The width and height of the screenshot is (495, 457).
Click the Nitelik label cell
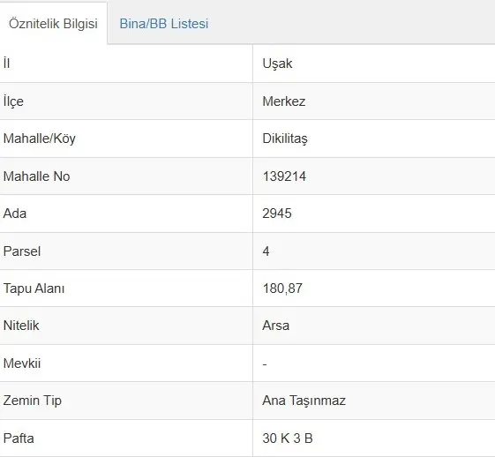tap(126, 326)
